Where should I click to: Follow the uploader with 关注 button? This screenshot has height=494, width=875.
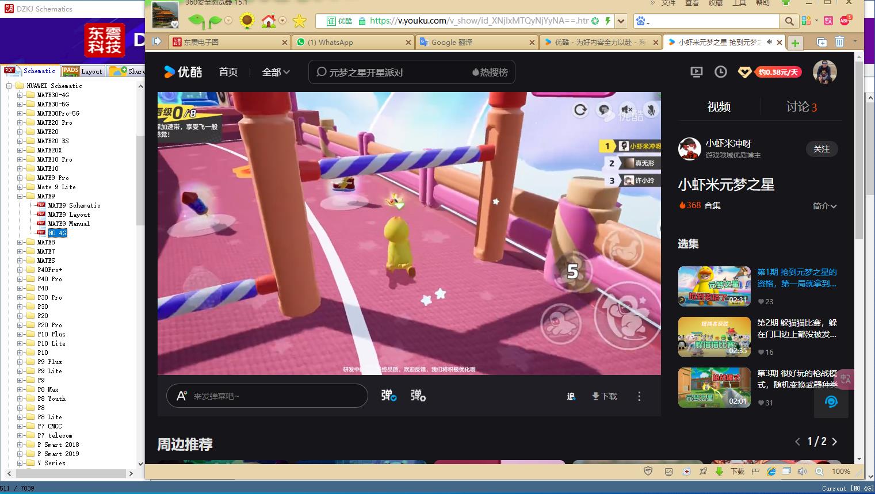click(x=821, y=149)
